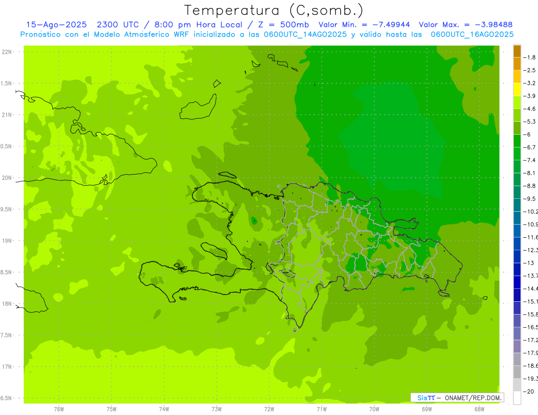
Task: Click the '71W' longitude axis label
Action: pyautogui.click(x=321, y=409)
